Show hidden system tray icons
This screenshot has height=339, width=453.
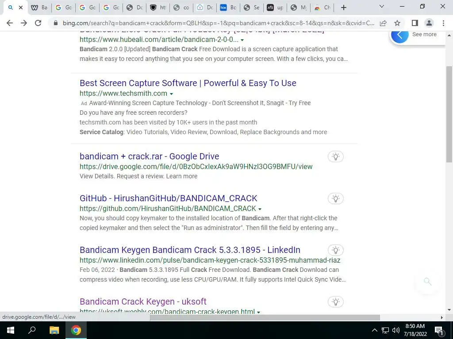click(374, 330)
